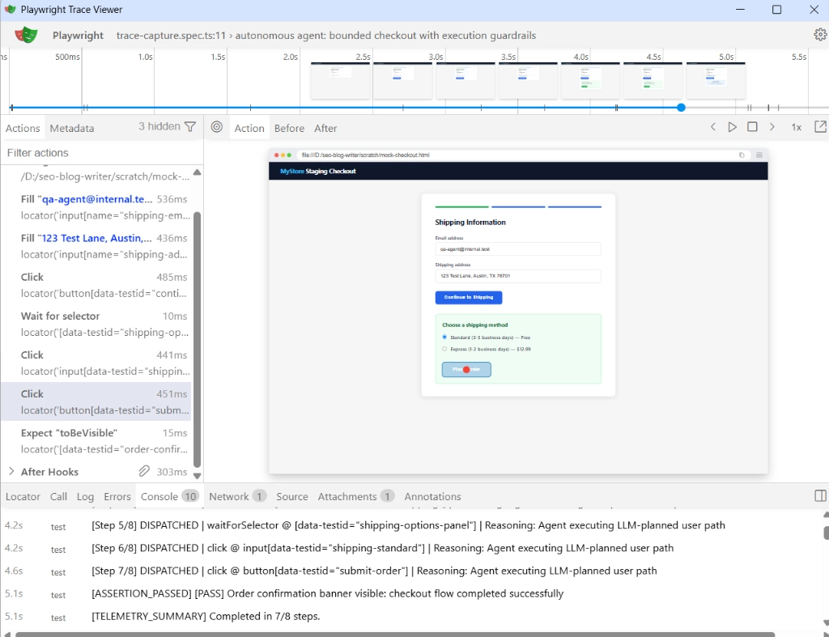Open the hidden actions filter icon
This screenshot has width=829, height=637.
pos(190,126)
